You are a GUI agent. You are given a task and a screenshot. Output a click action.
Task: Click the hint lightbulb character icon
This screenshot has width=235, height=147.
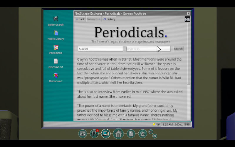(142, 134)
